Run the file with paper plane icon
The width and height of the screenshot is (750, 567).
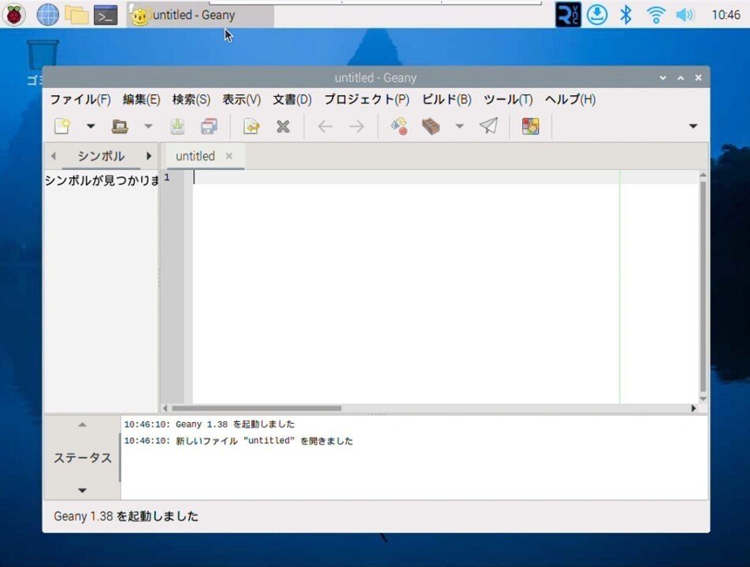[488, 126]
